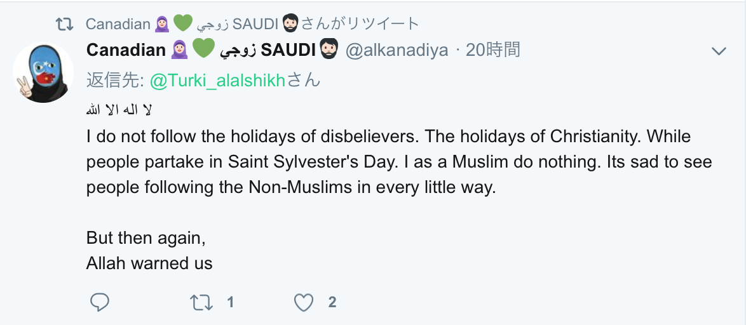Click the 'Allah warned us' closing line
The width and height of the screenshot is (746, 325).
tap(149, 263)
